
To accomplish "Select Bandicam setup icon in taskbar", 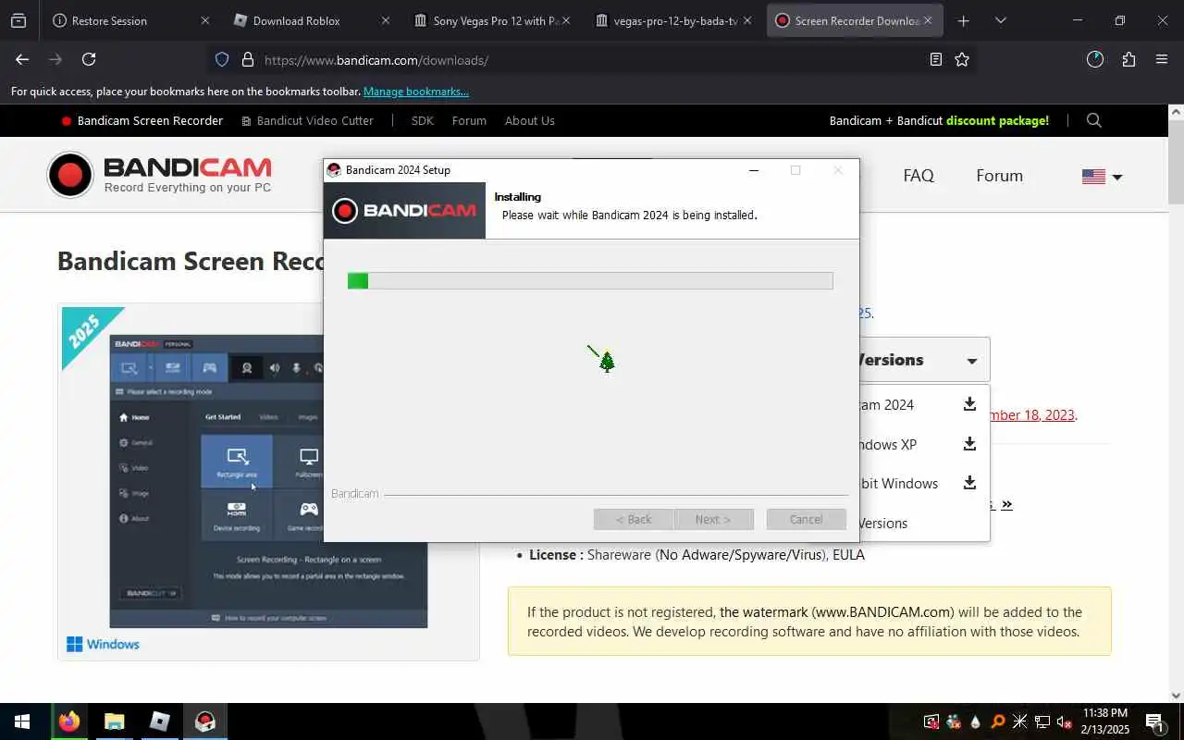I will pyautogui.click(x=204, y=721).
